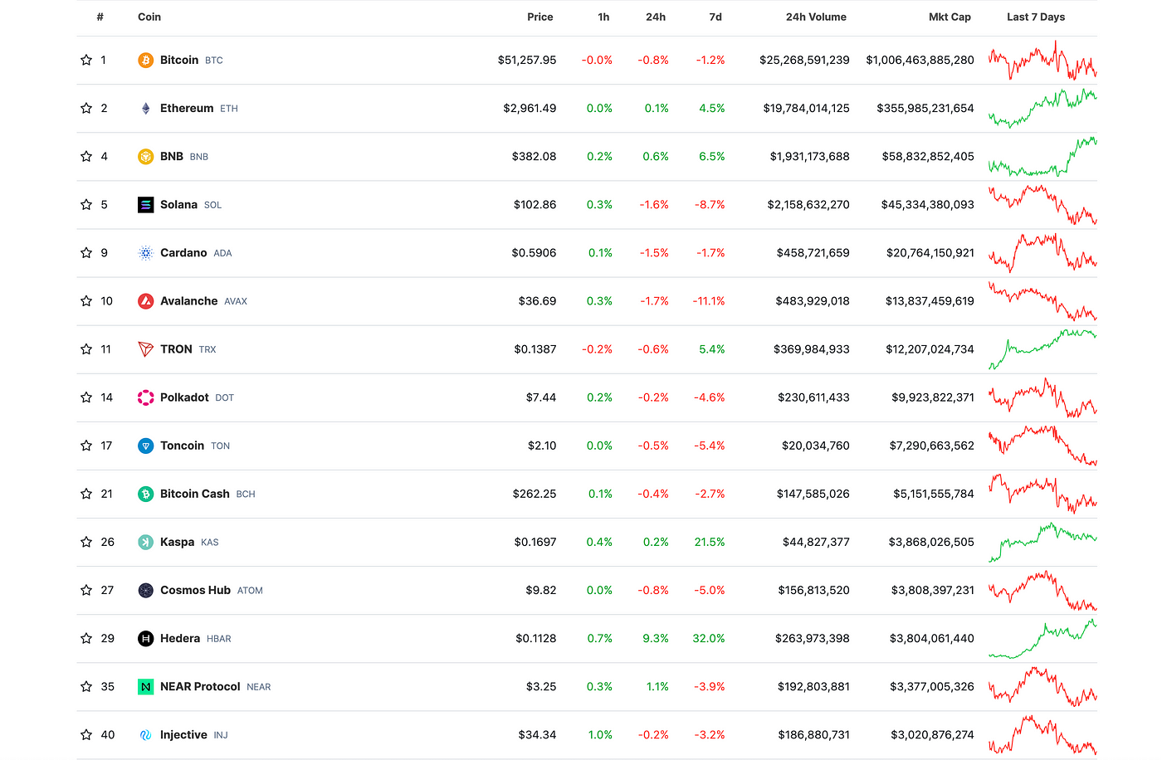
Task: Click the Polkadot logo icon
Action: pos(145,397)
